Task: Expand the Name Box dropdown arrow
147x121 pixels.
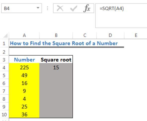Action: click(x=38, y=8)
